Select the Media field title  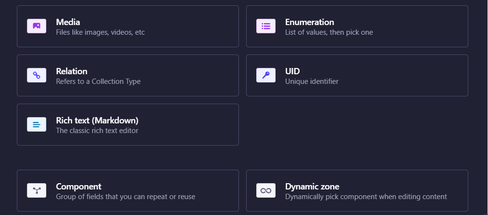pyautogui.click(x=68, y=22)
